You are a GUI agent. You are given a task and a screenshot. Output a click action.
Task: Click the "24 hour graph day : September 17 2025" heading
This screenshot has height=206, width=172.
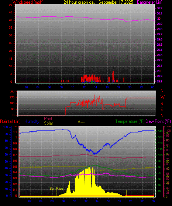(98, 2)
